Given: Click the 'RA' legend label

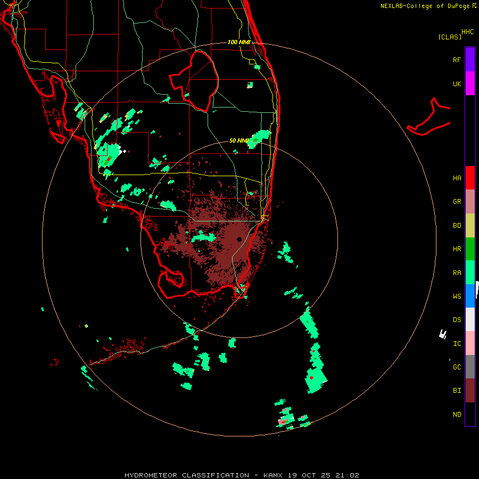Looking at the screenshot, I should [x=457, y=273].
